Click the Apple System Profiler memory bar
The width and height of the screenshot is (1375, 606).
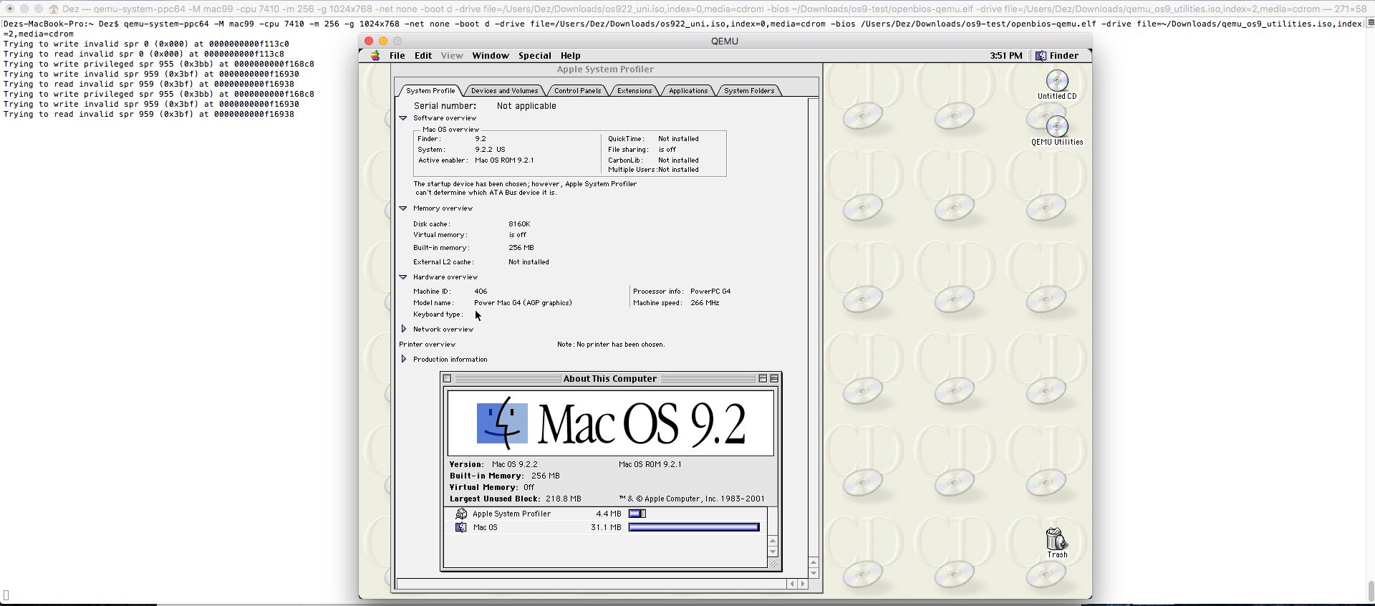coord(637,514)
